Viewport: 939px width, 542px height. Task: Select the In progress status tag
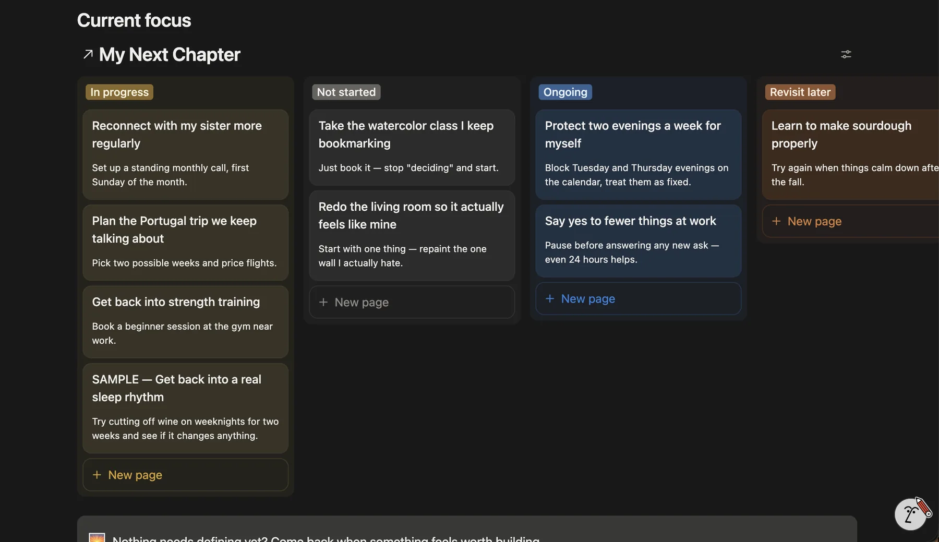tap(119, 92)
